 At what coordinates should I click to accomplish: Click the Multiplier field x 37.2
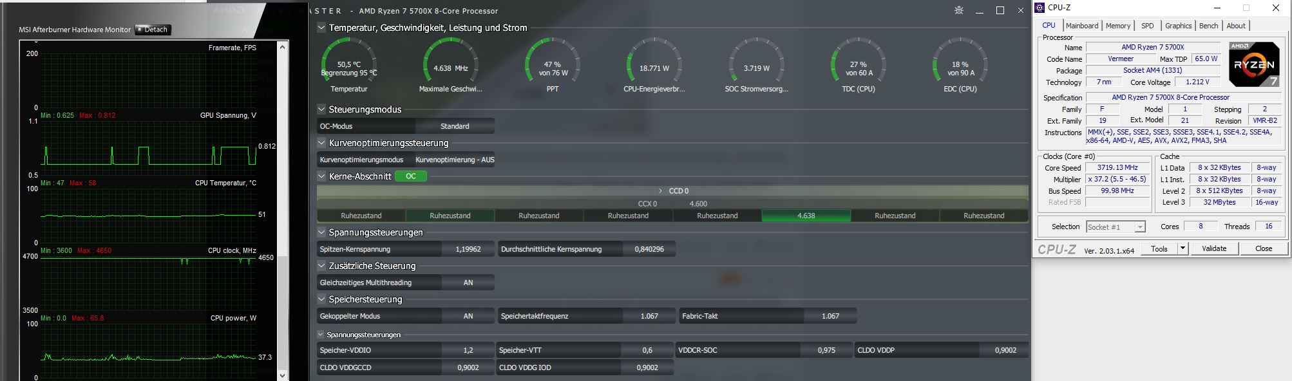click(x=1117, y=179)
